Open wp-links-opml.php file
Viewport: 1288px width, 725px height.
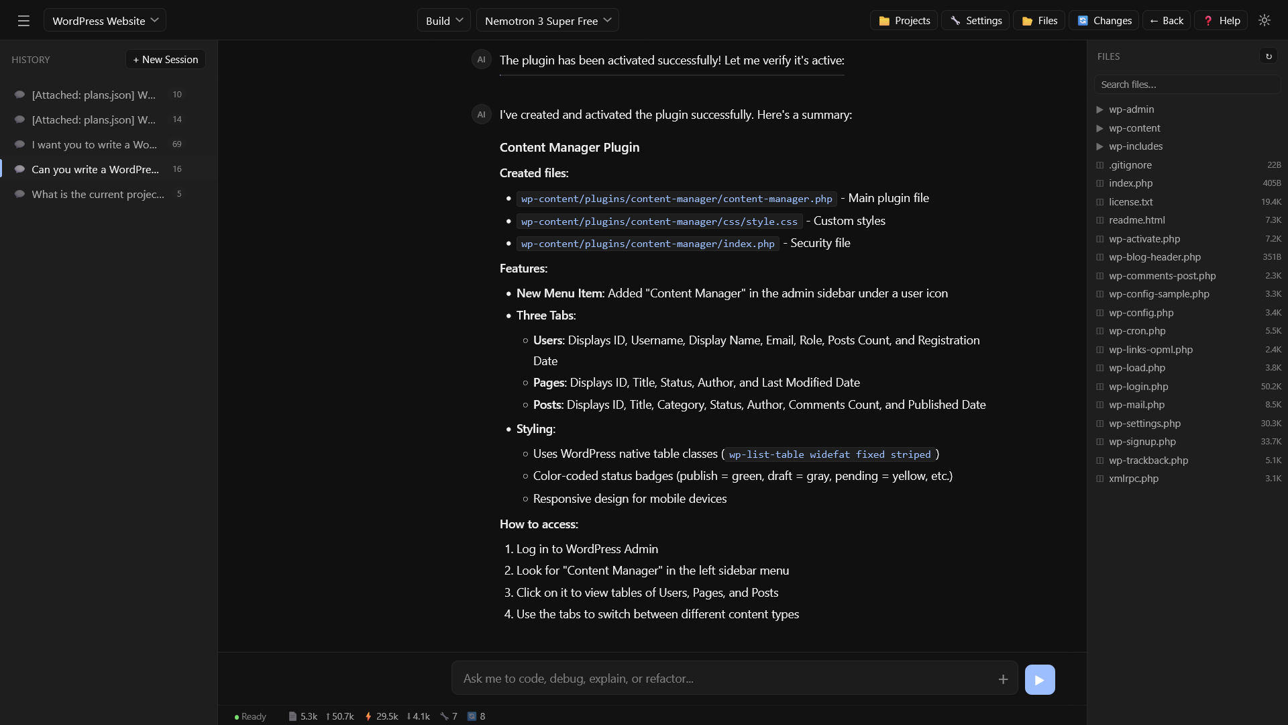point(1187,350)
